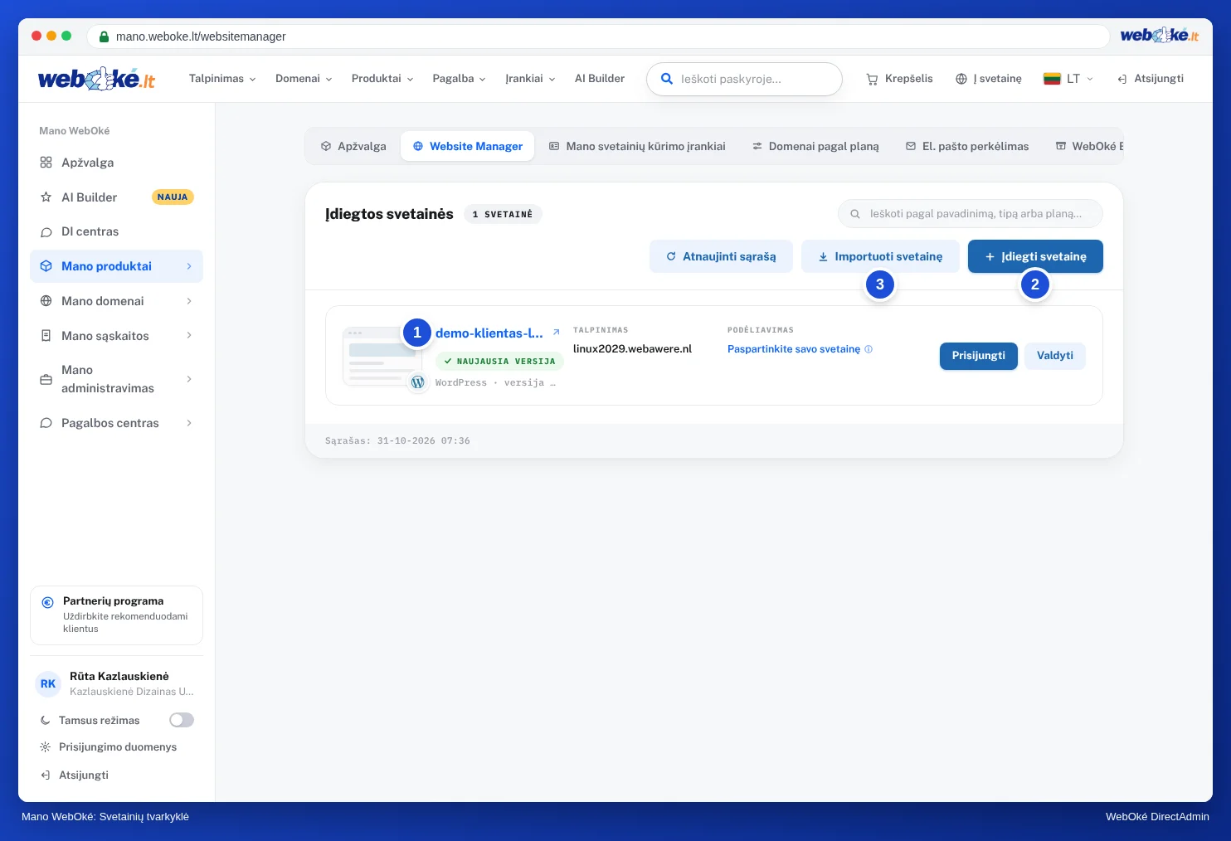Screen dimensions: 1231x841
Task: Open the Partnerių programa card
Action: pyautogui.click(x=117, y=615)
